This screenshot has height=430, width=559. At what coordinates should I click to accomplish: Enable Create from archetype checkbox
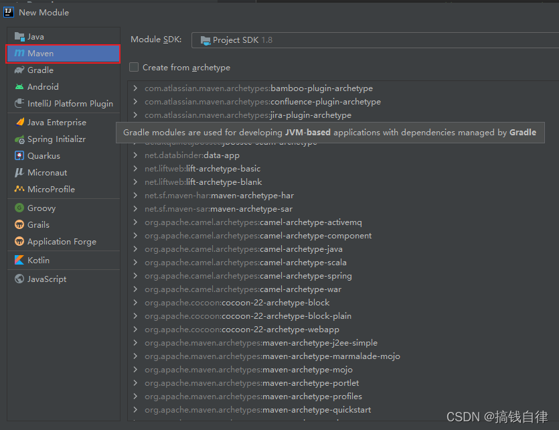point(134,67)
